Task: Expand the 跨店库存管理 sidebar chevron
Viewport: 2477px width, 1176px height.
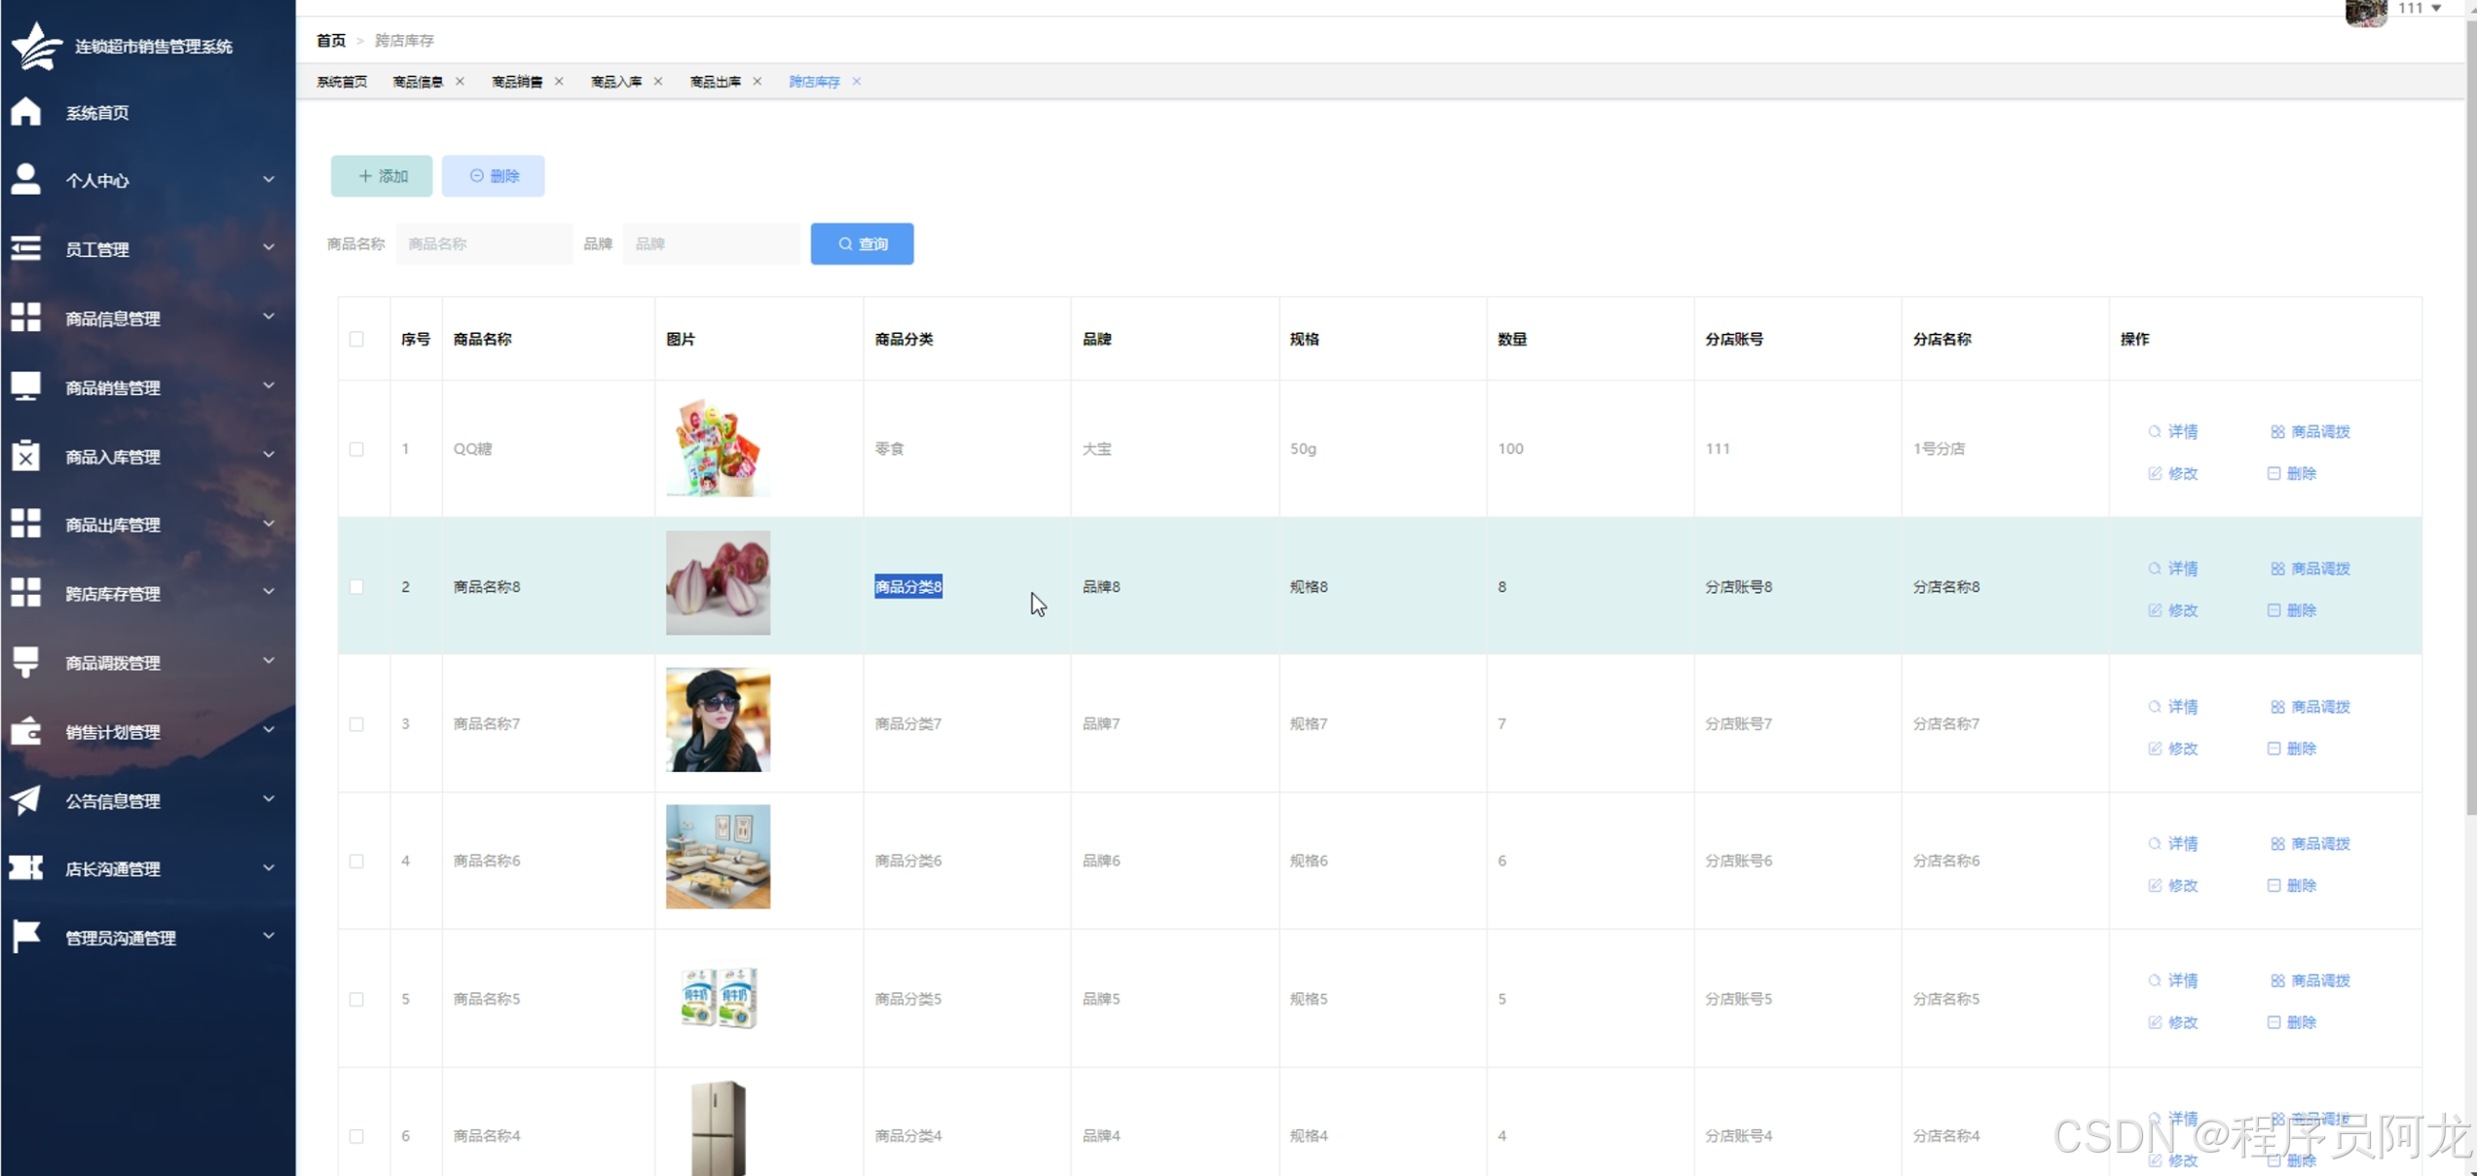Action: click(269, 592)
